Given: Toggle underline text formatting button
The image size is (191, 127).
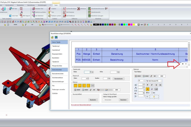Looking at the screenshot, I should tap(156, 85).
